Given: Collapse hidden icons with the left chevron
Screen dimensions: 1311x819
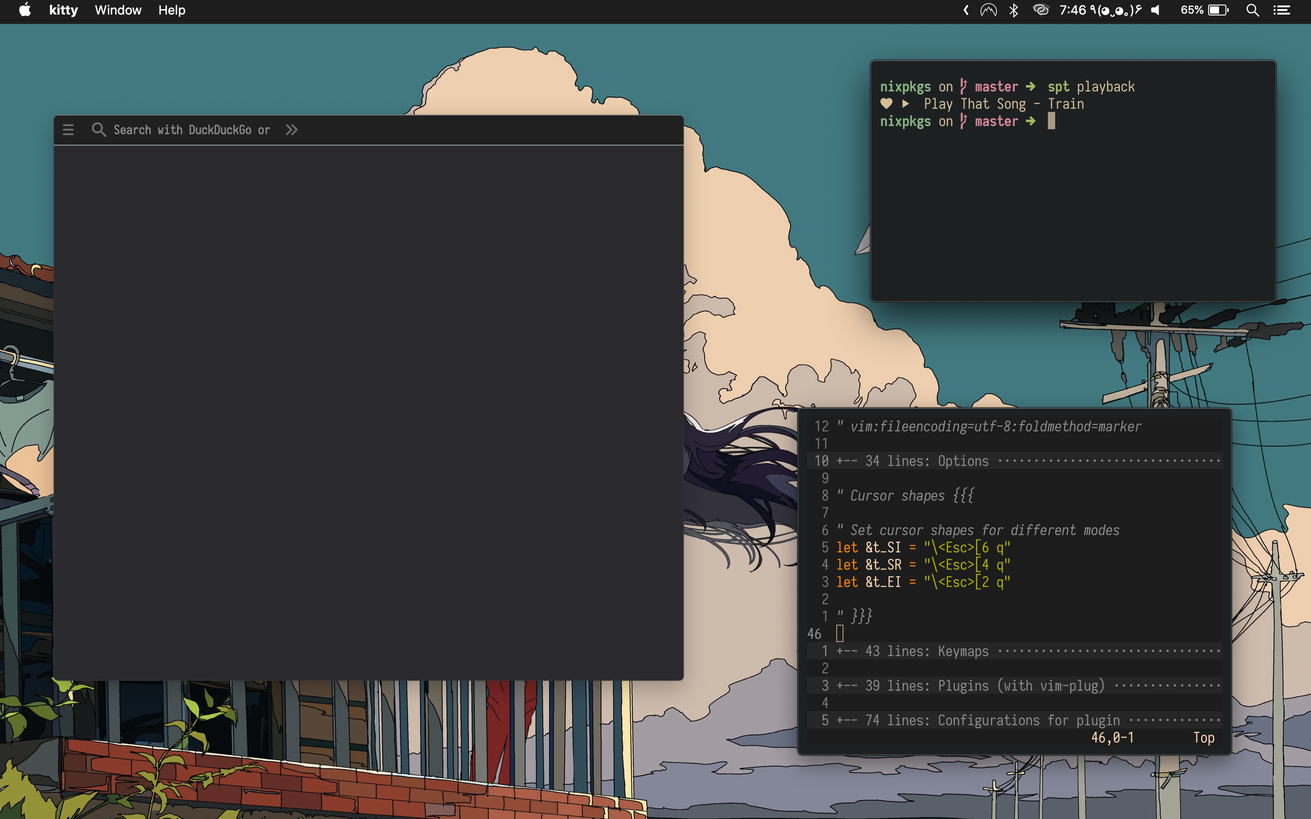Looking at the screenshot, I should (965, 10).
